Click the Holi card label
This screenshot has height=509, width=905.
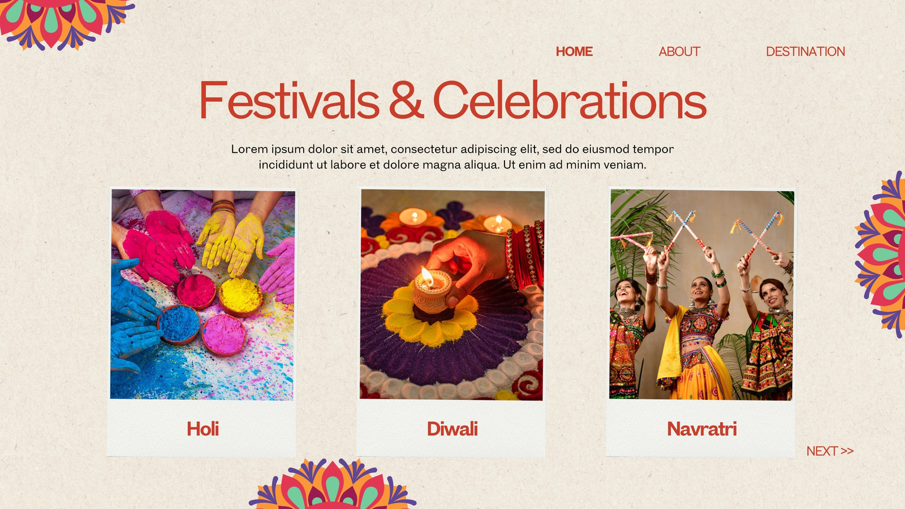[202, 429]
